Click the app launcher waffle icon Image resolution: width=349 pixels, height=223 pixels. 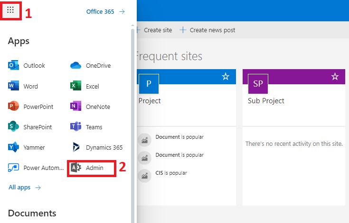coord(10,10)
